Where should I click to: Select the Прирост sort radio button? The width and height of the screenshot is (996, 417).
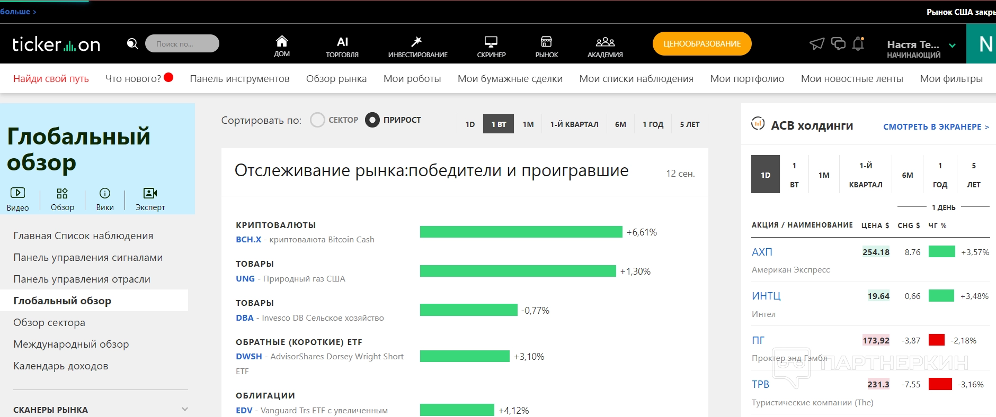[372, 120]
